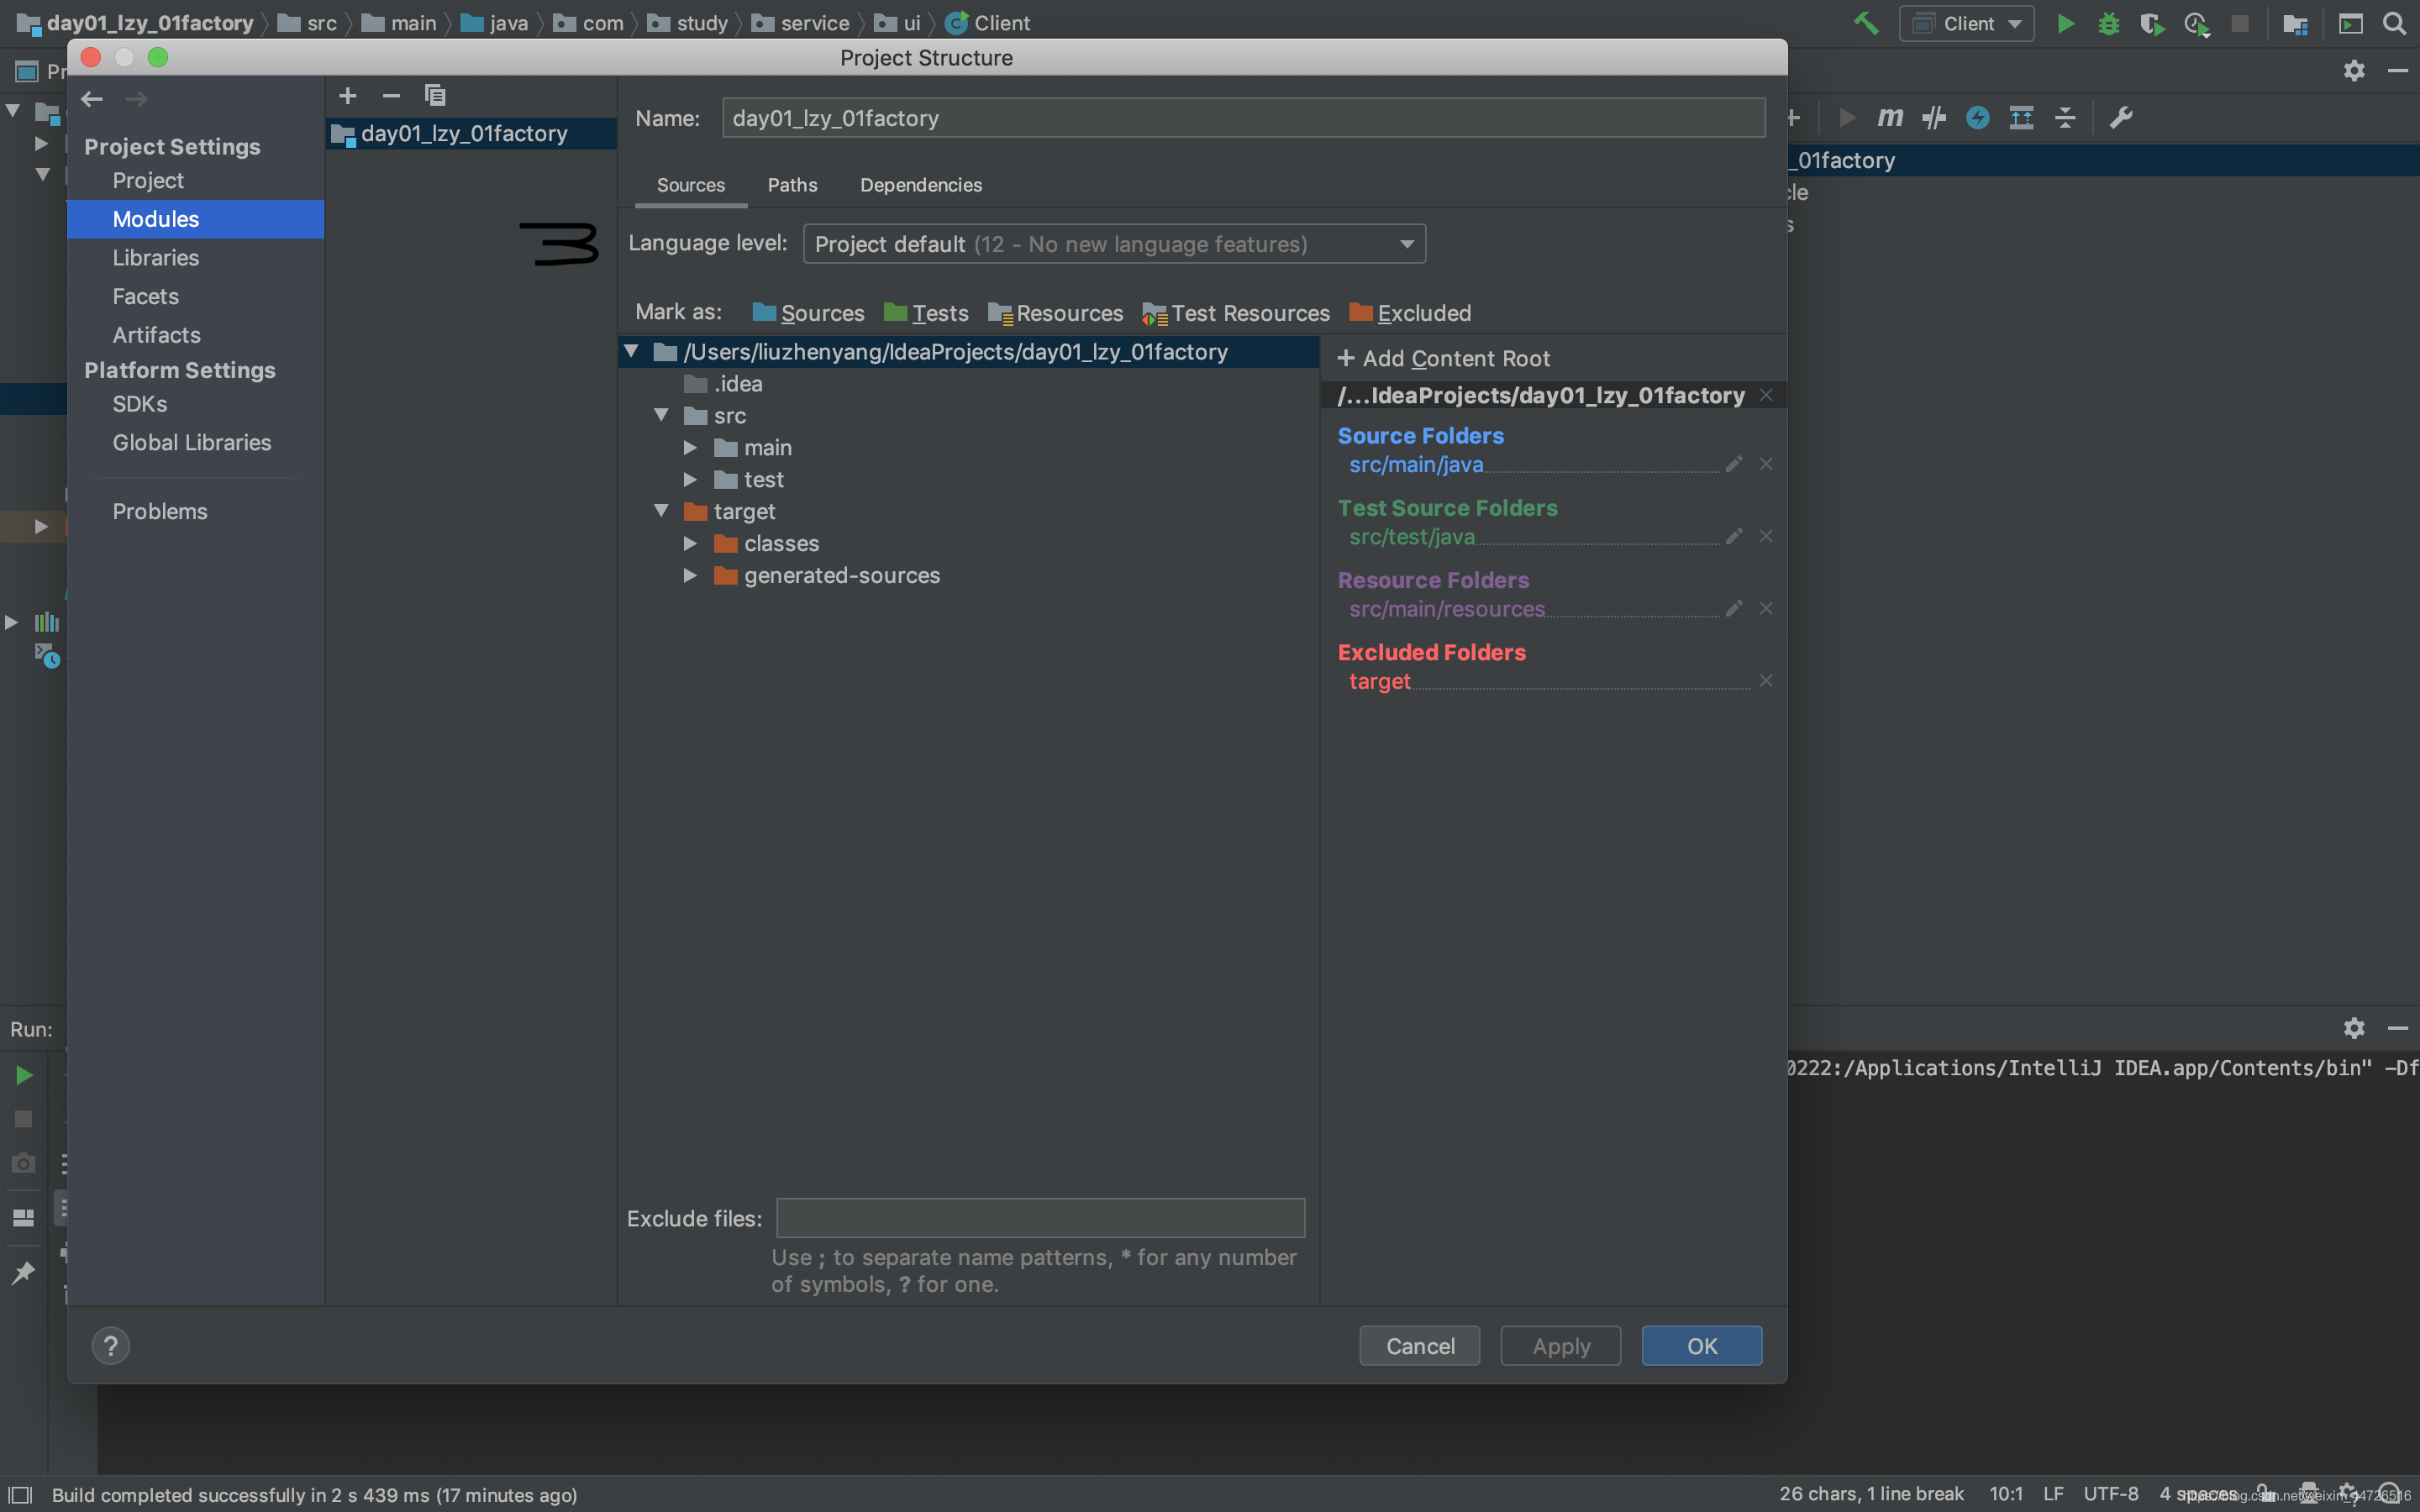Screen dimensions: 2420x1512
Task: Go back using the dialog's left arrow
Action: [92, 98]
